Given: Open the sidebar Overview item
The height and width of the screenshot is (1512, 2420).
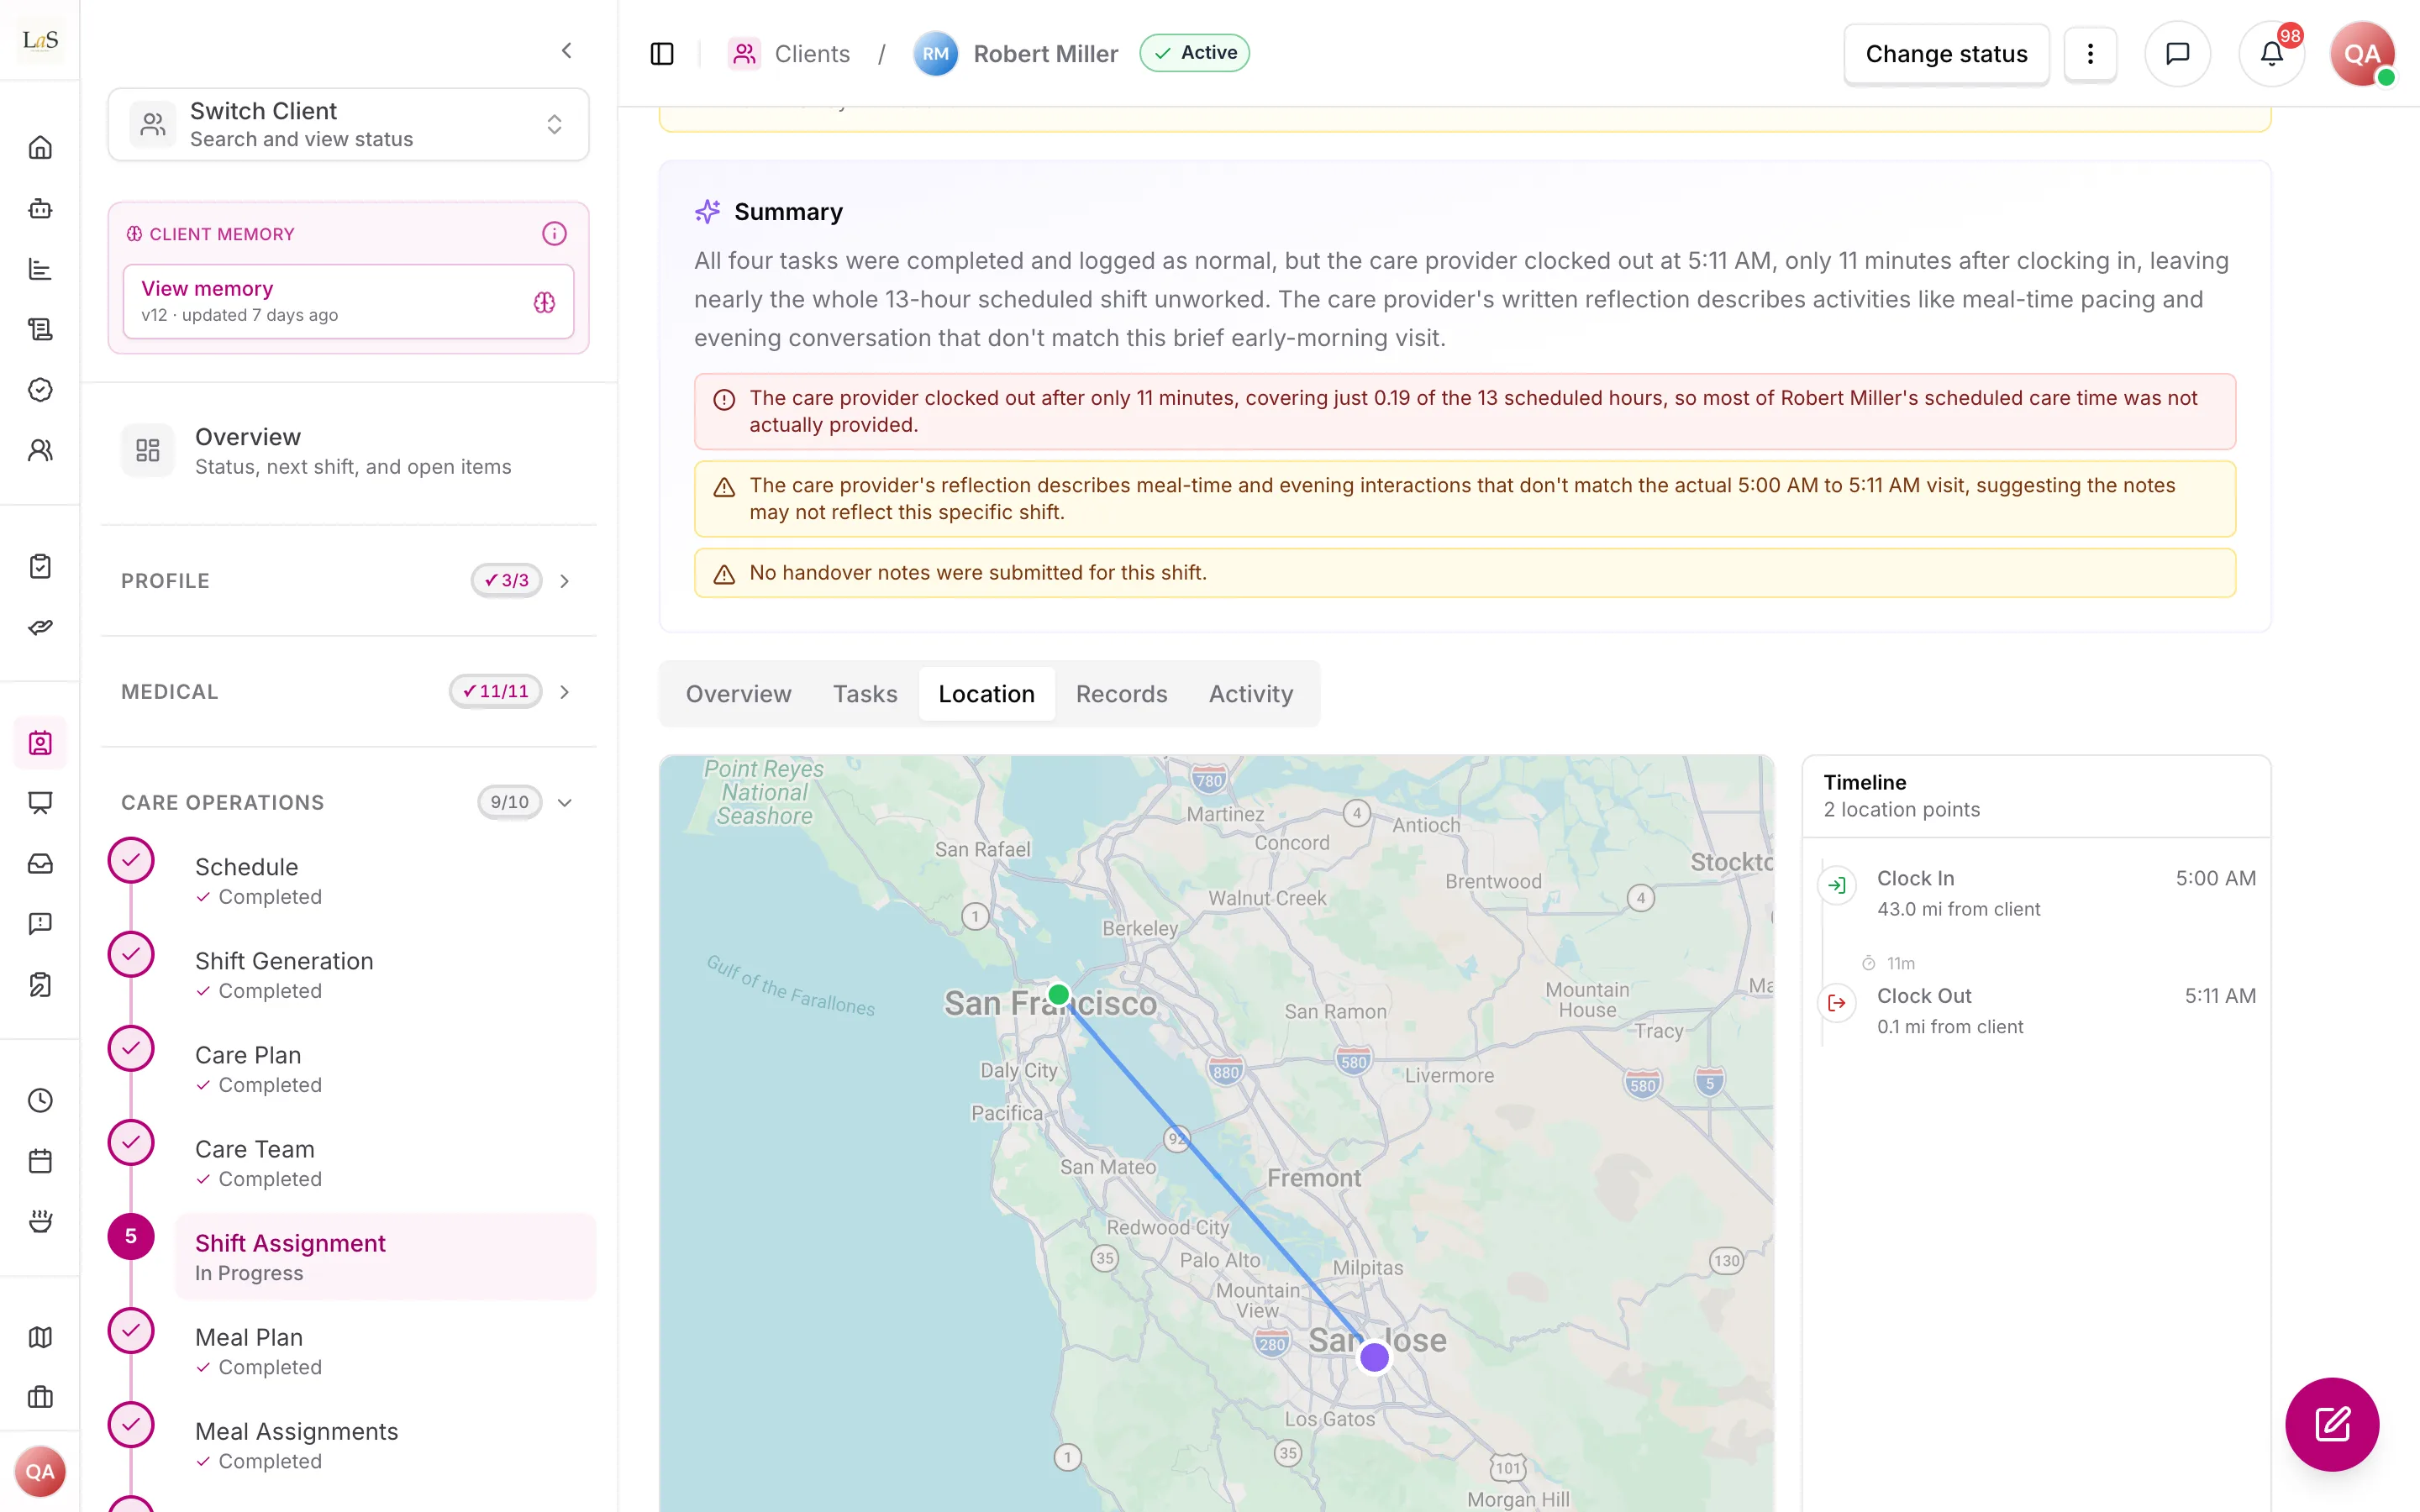Looking at the screenshot, I should click(348, 451).
